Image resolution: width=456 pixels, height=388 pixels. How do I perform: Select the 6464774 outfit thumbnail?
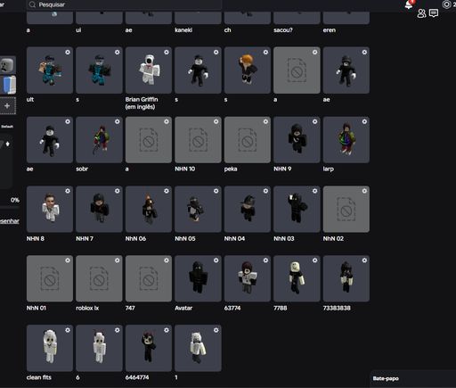[x=149, y=348]
